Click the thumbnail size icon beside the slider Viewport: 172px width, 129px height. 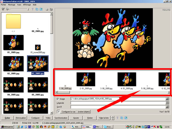click(7, 9)
